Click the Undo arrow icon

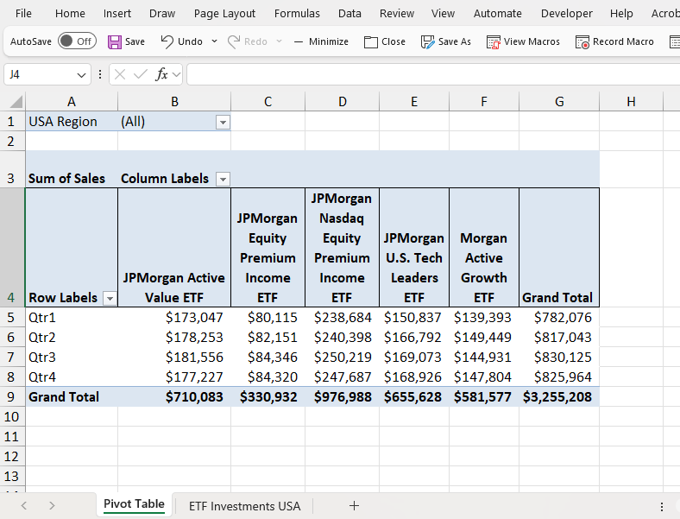click(x=167, y=41)
